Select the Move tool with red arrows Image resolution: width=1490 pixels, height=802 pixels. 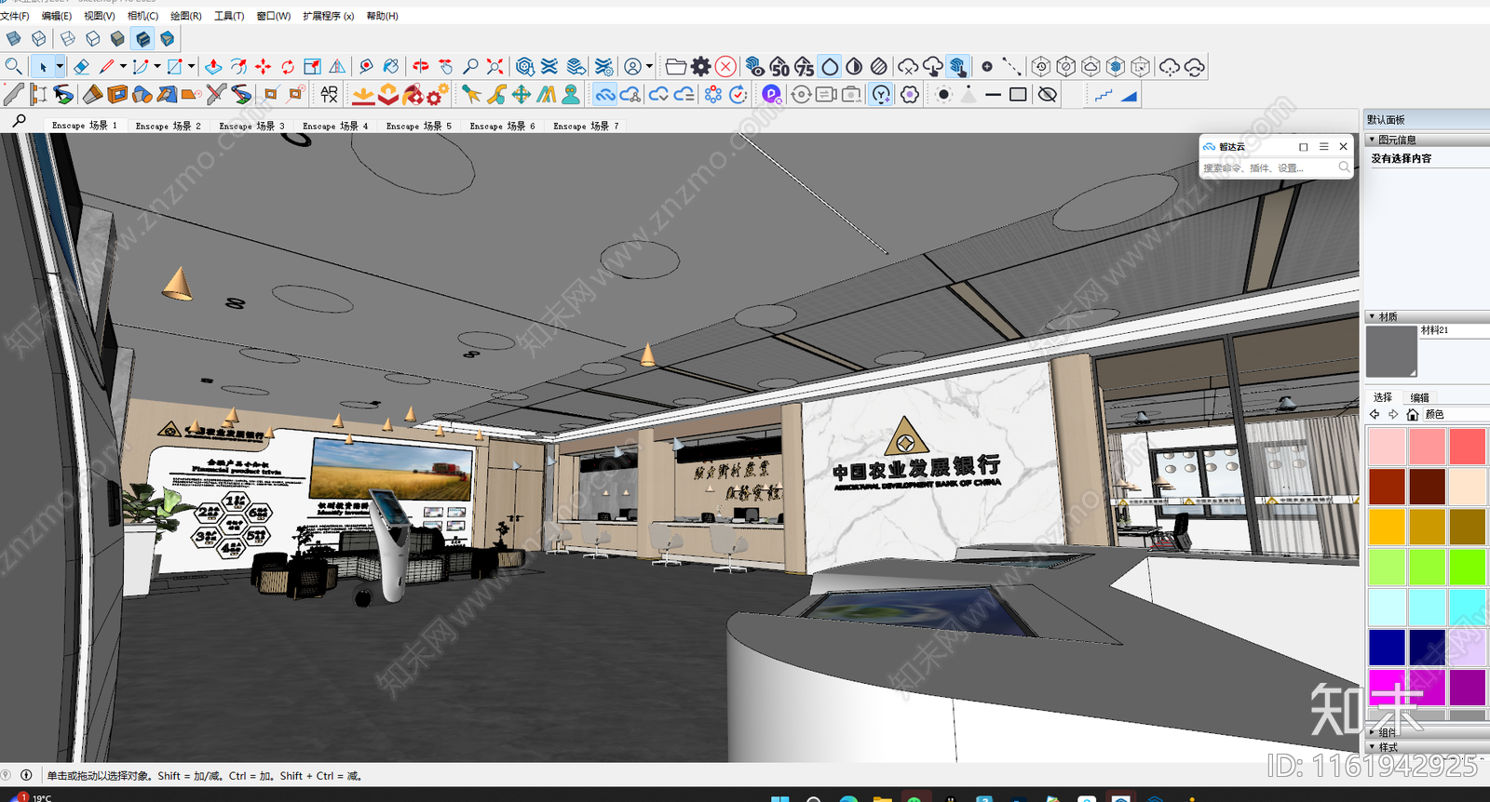tap(263, 67)
